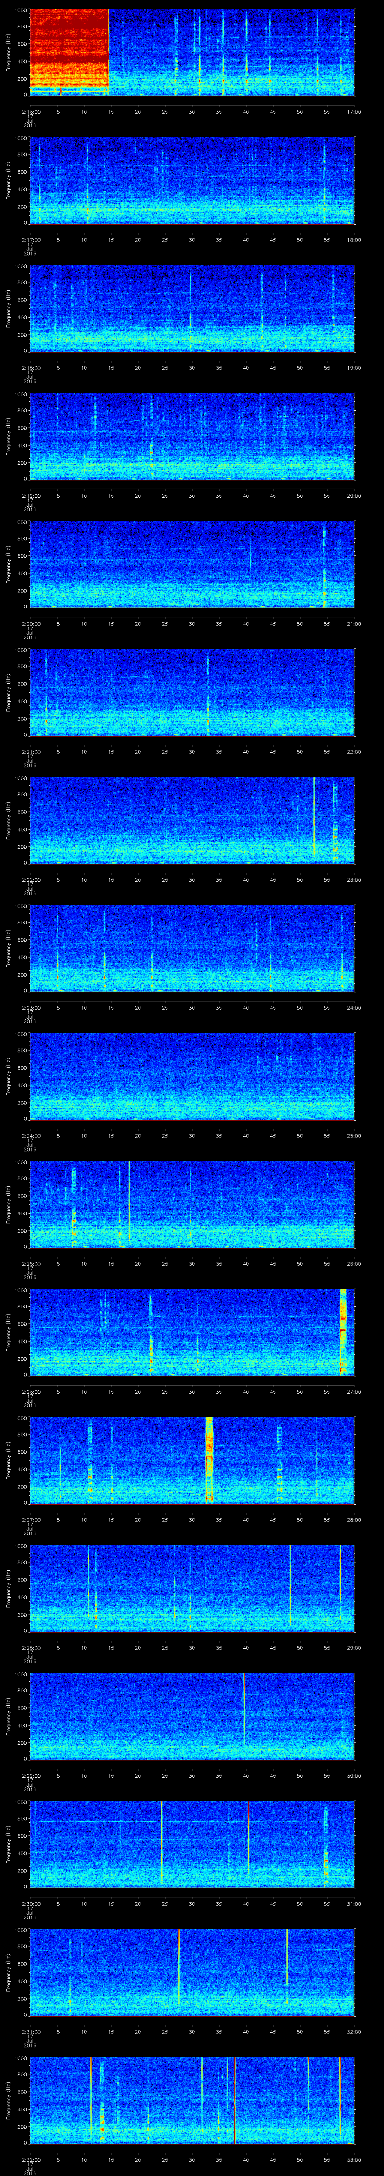Click the "27:00" end time label
Screen dimensions: 384x2176
[x=354, y=1392]
